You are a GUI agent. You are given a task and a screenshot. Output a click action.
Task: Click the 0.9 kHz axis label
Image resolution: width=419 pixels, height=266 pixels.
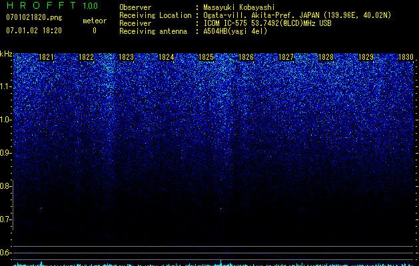(x=5, y=153)
